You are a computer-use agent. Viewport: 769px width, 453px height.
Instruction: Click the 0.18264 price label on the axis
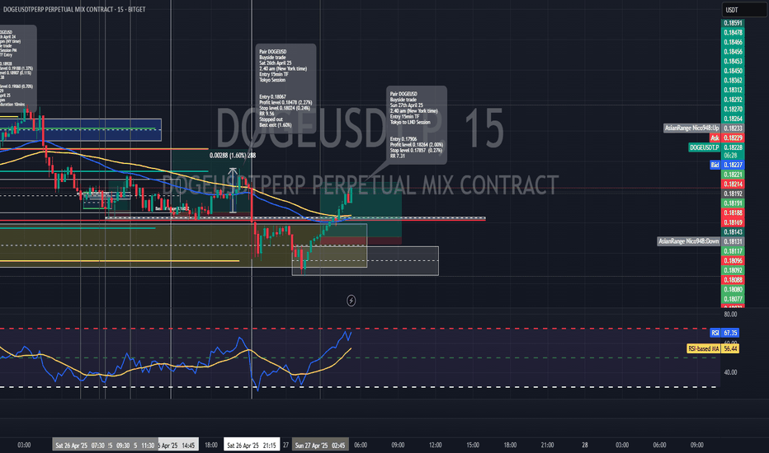point(733,119)
